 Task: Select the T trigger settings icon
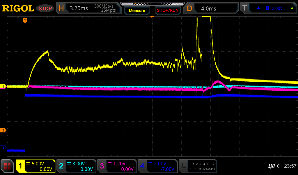pyautogui.click(x=244, y=8)
